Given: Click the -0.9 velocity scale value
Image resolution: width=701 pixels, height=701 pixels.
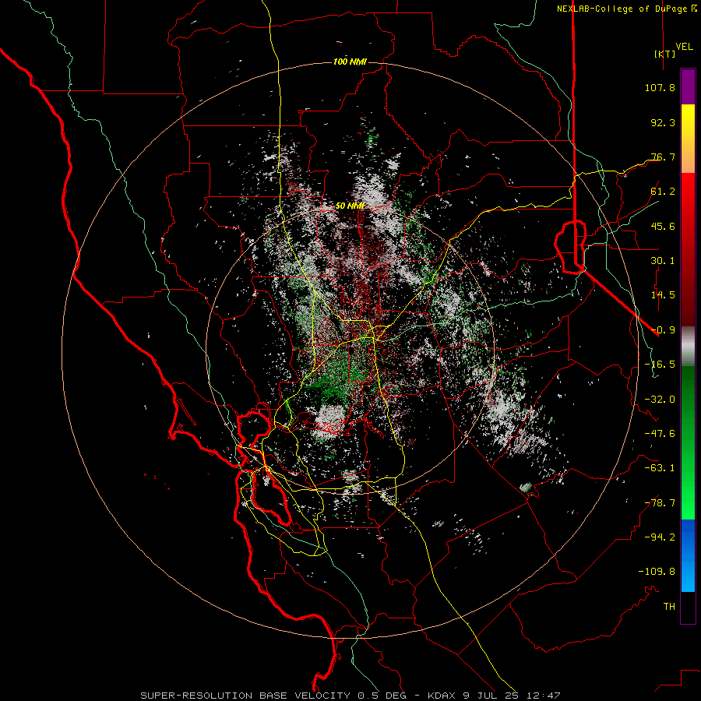Looking at the screenshot, I should click(663, 330).
